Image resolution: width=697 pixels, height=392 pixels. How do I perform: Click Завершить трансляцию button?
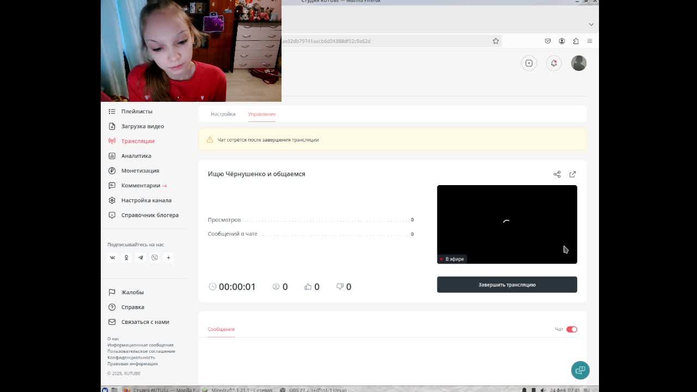[507, 285]
